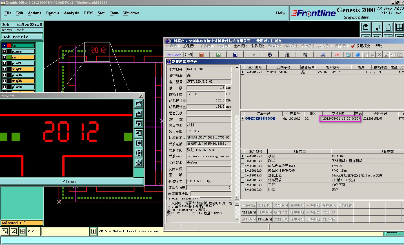Click the Builder button

click(174, 55)
